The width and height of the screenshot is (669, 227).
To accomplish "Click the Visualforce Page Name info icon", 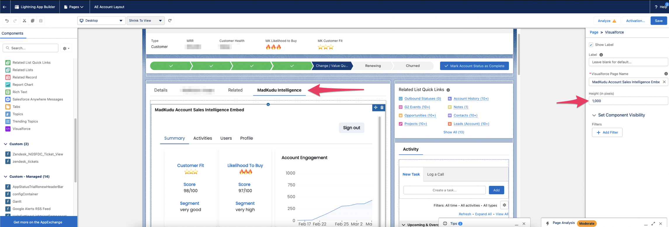I will point(666,74).
